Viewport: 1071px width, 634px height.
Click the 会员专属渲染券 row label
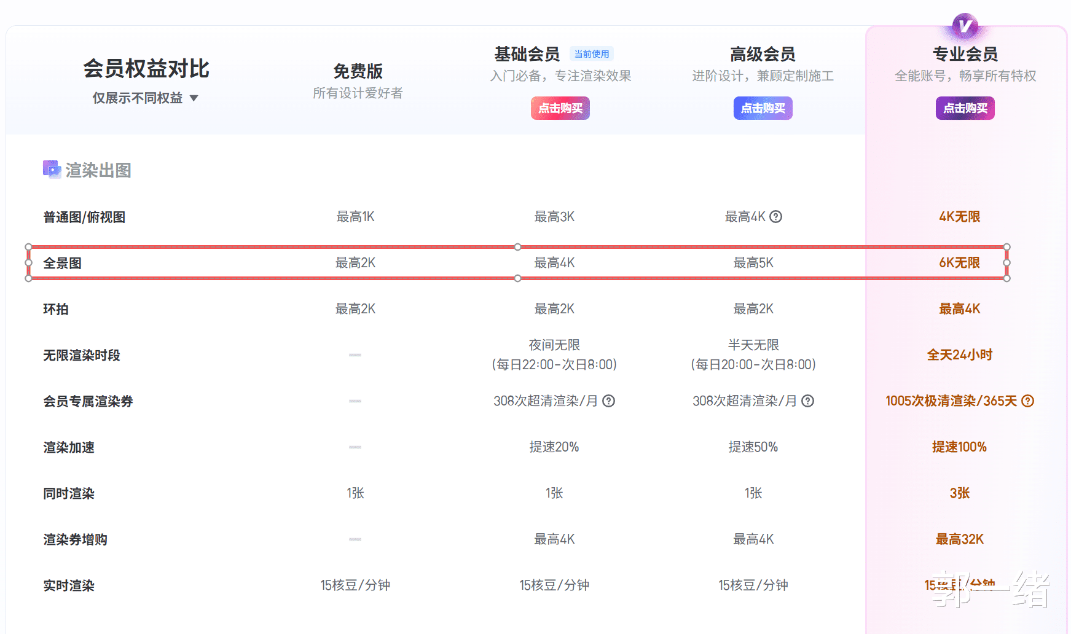click(x=88, y=401)
